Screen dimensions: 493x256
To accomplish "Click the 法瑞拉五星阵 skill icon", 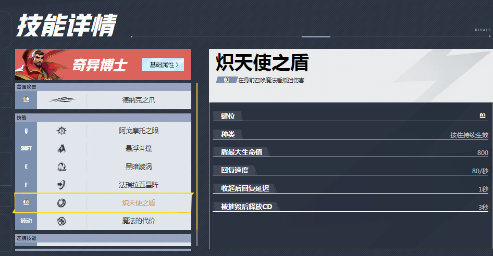I will pyautogui.click(x=61, y=185).
